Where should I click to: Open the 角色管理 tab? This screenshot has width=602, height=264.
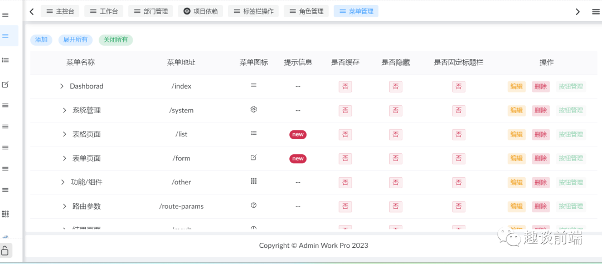(307, 12)
